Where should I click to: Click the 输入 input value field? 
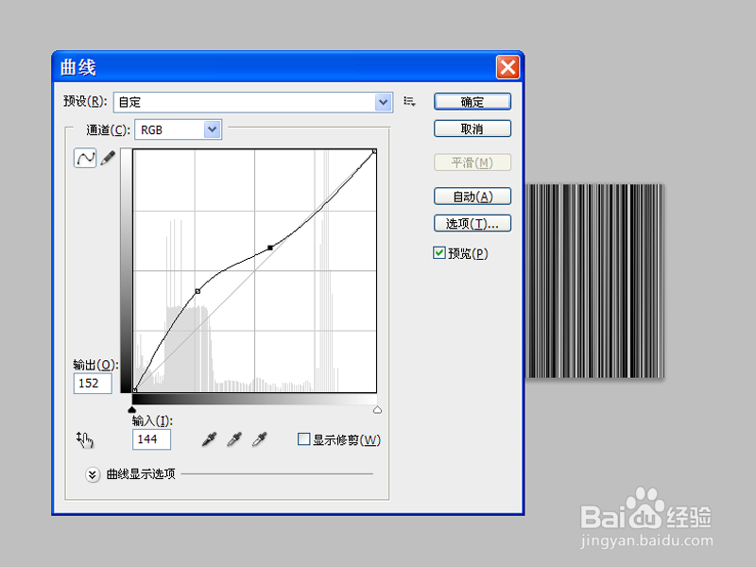151,439
